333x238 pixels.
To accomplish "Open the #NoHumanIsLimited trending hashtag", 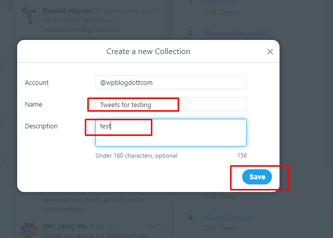I will [235, 33].
